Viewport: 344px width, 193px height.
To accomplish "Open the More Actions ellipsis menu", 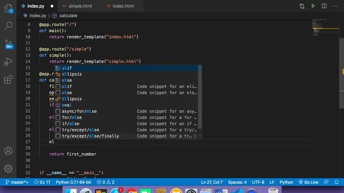I will [335, 6].
